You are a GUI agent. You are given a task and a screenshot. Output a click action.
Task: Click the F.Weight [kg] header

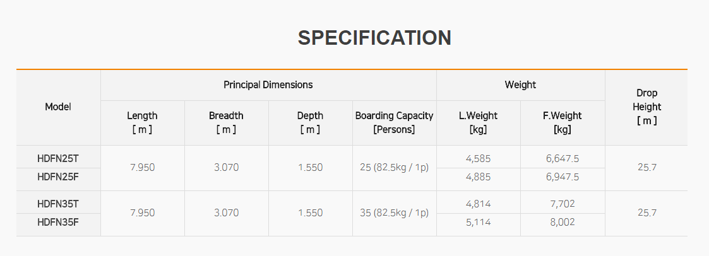click(563, 122)
